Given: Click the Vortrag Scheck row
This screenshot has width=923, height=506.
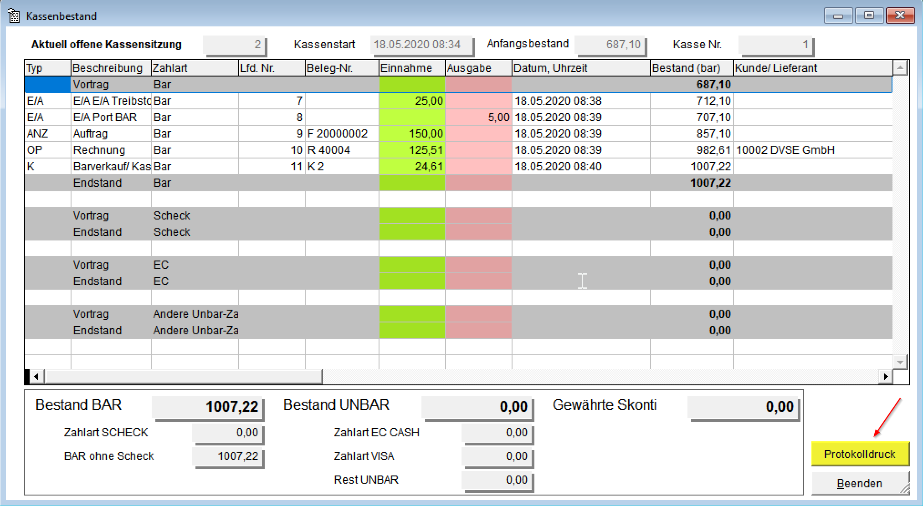Looking at the screenshot, I should [458, 215].
